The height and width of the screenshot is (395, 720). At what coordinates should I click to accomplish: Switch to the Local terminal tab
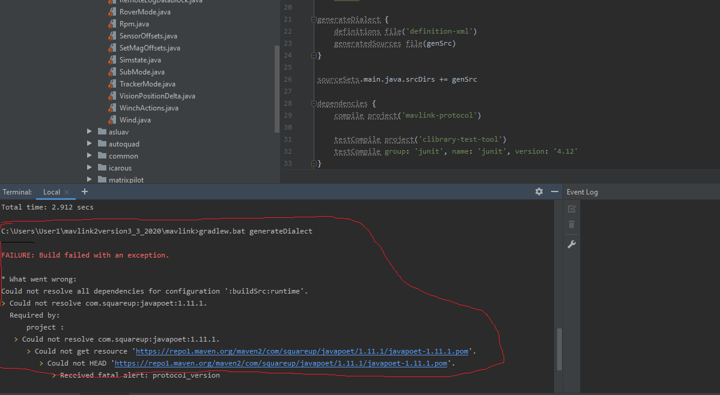tap(51, 191)
